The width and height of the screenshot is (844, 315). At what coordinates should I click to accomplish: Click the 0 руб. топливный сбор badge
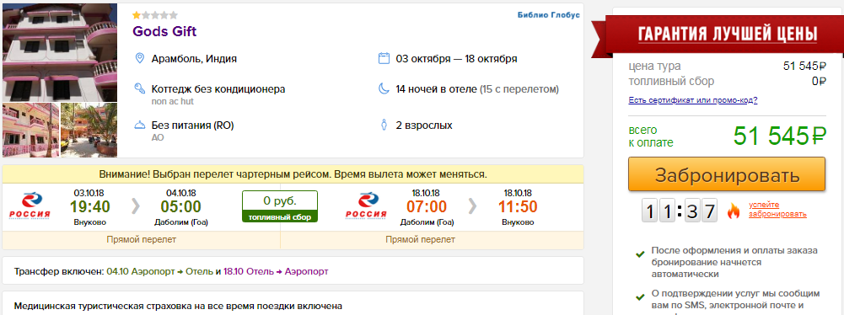(280, 206)
